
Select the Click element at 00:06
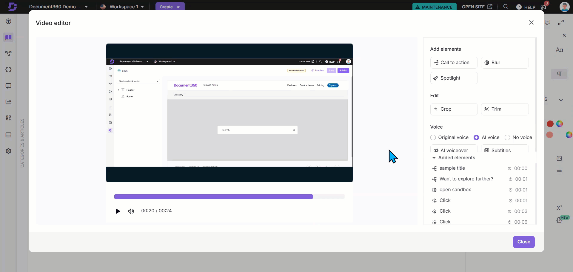pyautogui.click(x=480, y=222)
